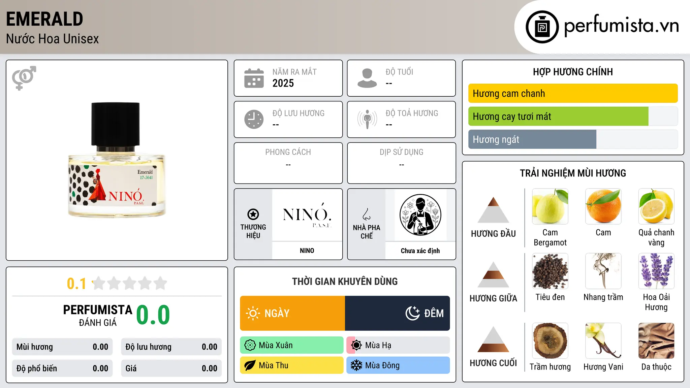This screenshot has height=388, width=690.
Task: Select the Tiêu đen black pepper image
Action: click(x=550, y=271)
